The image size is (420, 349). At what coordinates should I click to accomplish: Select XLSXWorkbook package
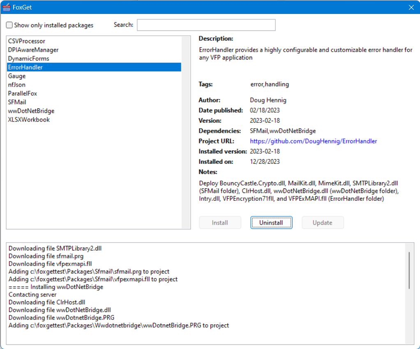point(94,119)
